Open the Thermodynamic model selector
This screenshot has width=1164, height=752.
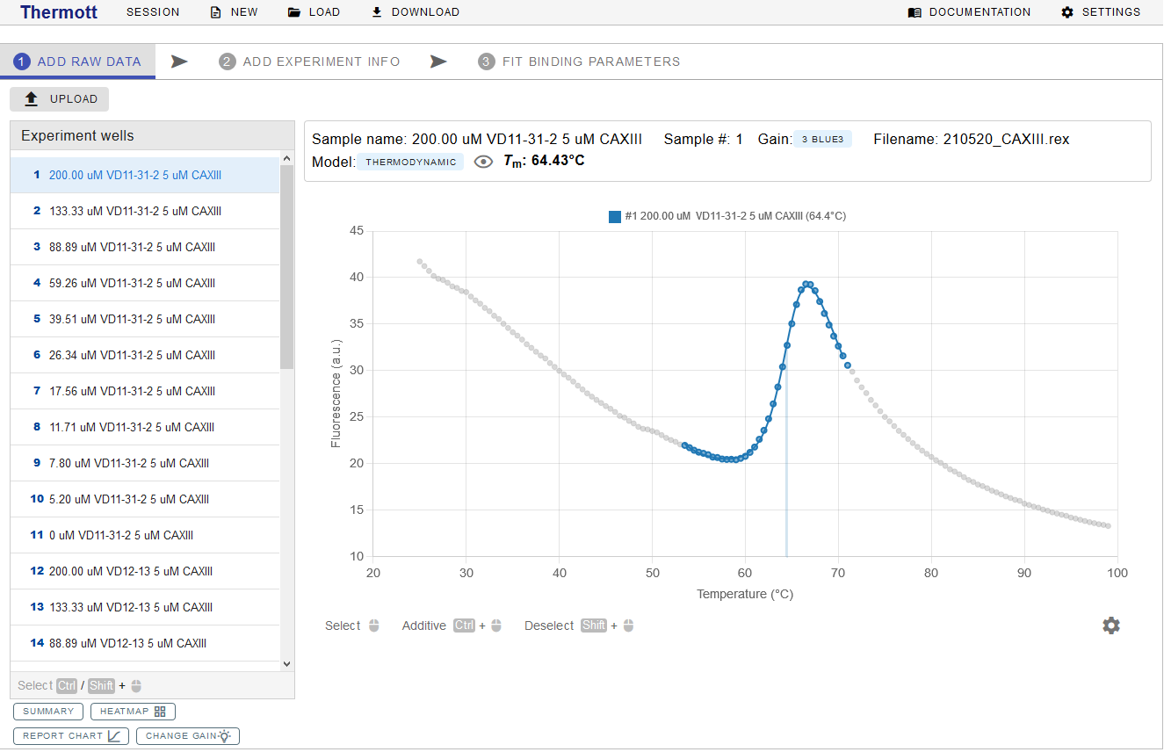click(410, 162)
